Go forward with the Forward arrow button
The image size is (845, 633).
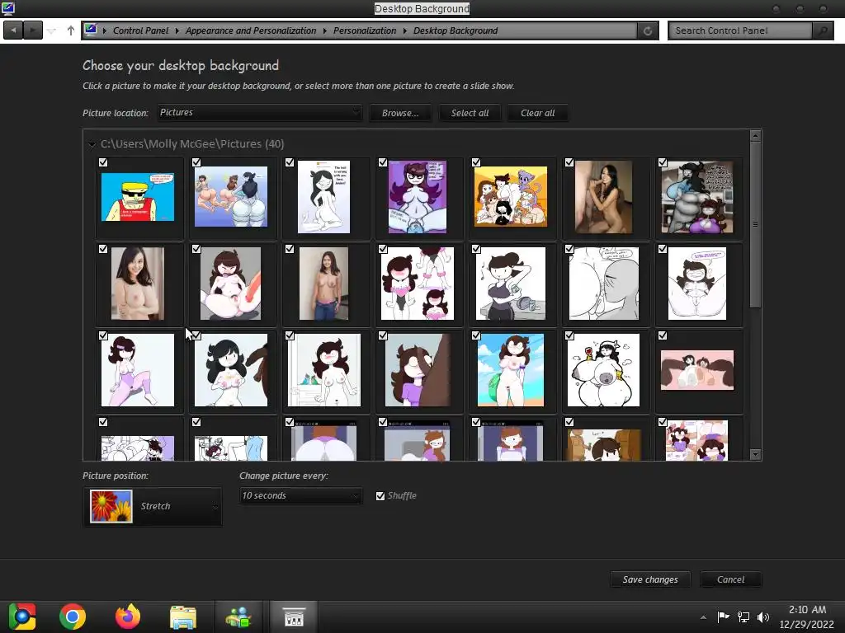coord(33,30)
